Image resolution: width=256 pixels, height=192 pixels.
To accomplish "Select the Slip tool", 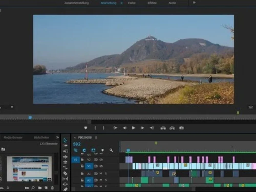I will click(x=65, y=179).
